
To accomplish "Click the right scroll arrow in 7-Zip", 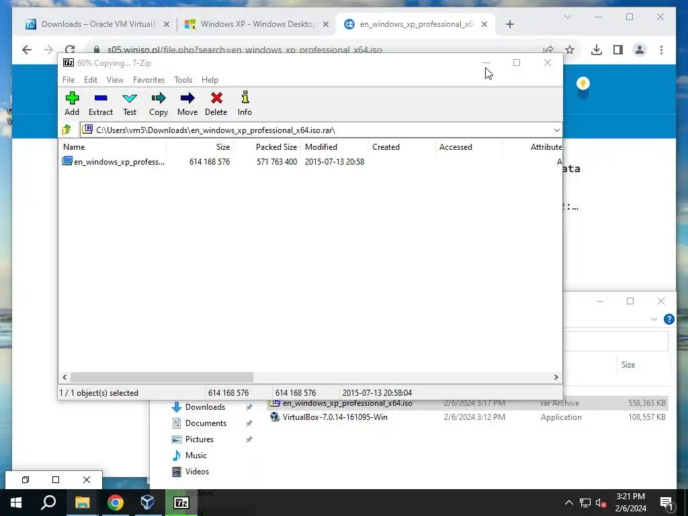I will coord(556,378).
